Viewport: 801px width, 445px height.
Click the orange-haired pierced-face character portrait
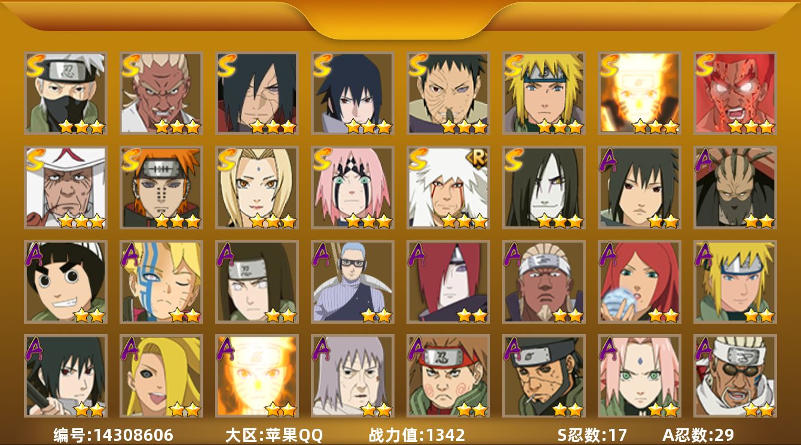(x=161, y=188)
